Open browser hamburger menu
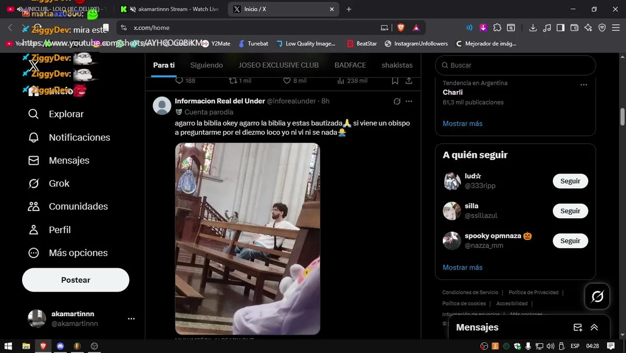The image size is (626, 353). pos(616,28)
